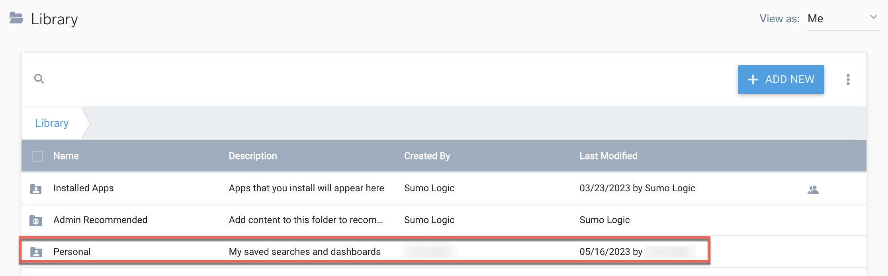Screen dimensions: 888x276
Task: Click the Last Modified column header to sort
Action: click(608, 156)
